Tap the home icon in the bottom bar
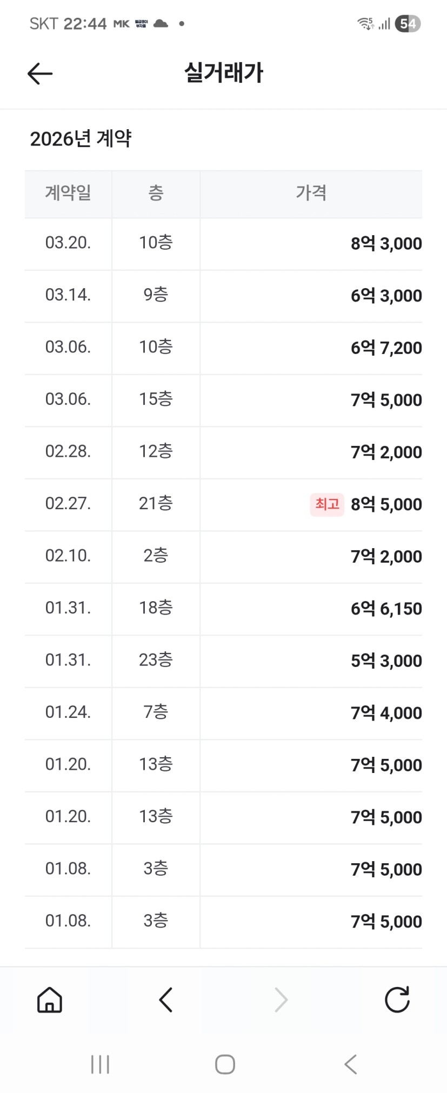Screen dimensions: 447x1093 pyautogui.click(x=50, y=999)
